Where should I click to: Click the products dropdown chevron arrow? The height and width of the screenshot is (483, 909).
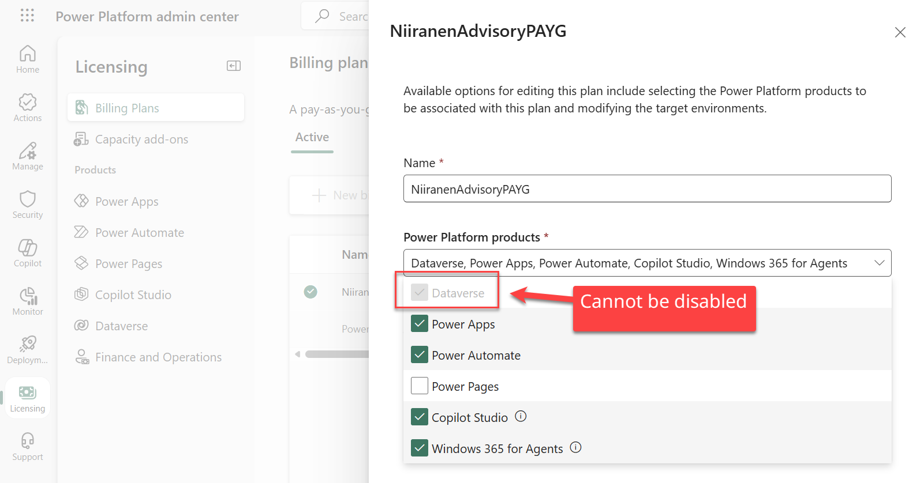point(879,263)
